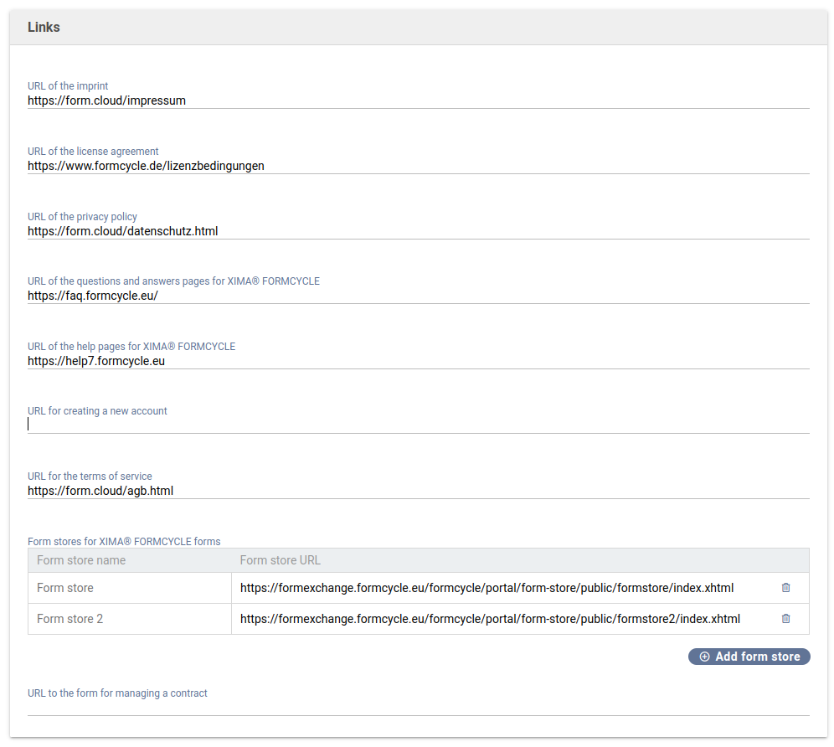The width and height of the screenshot is (834, 747).
Task: Click the managing a contract URL field
Action: pyautogui.click(x=417, y=706)
